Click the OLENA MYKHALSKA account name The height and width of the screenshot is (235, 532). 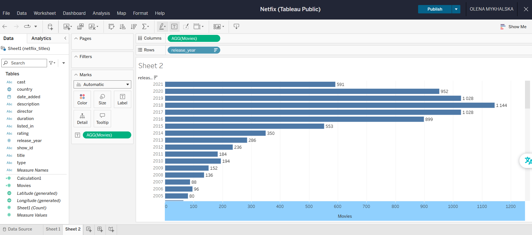(x=491, y=9)
